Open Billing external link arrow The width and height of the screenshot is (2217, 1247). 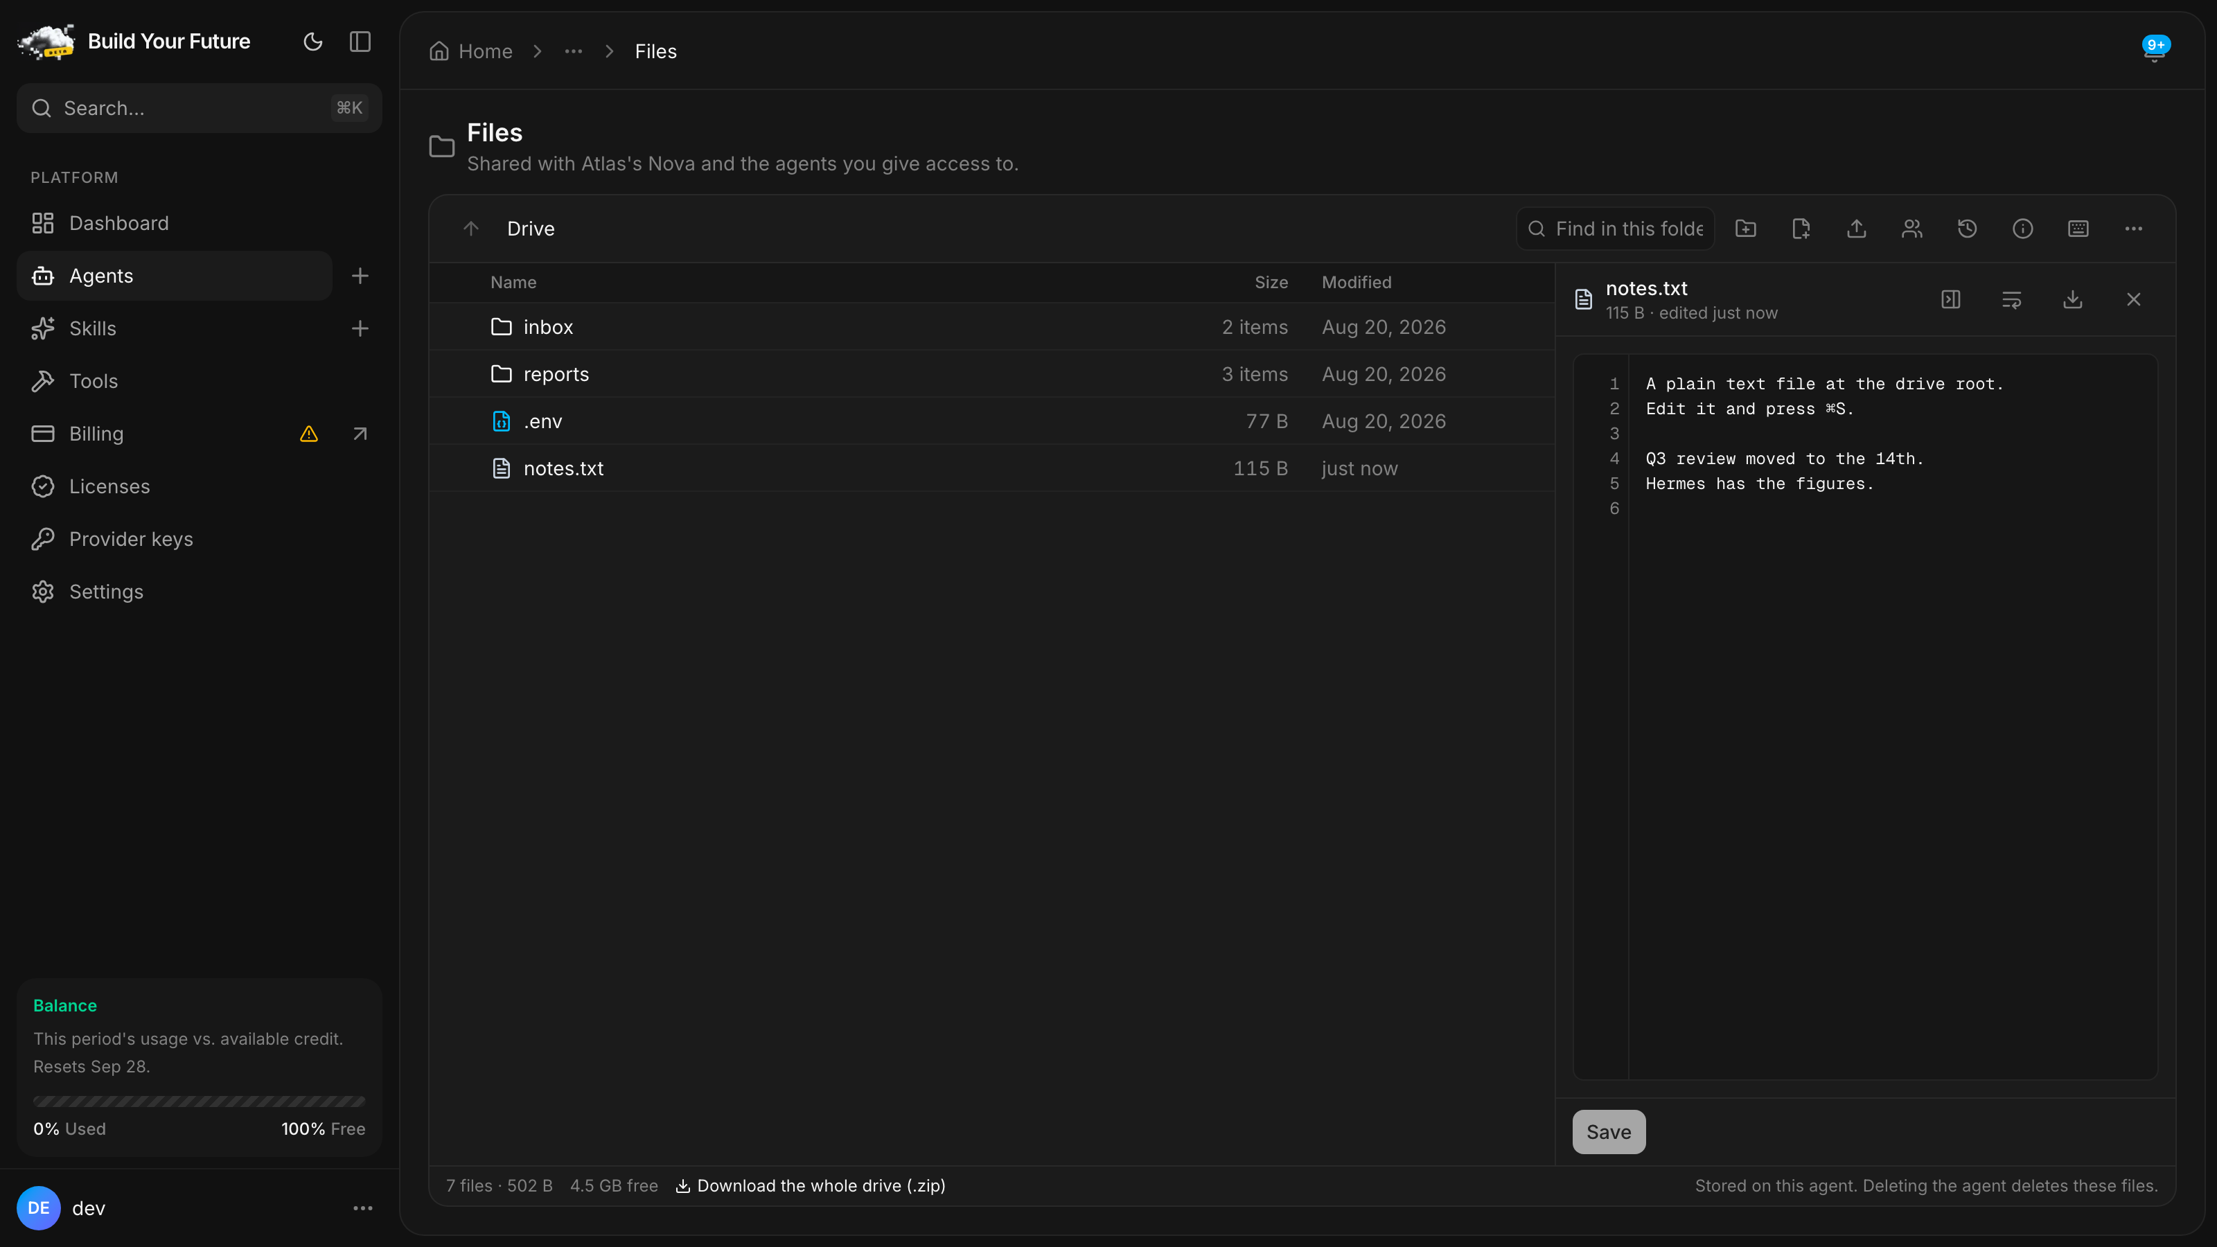(360, 434)
